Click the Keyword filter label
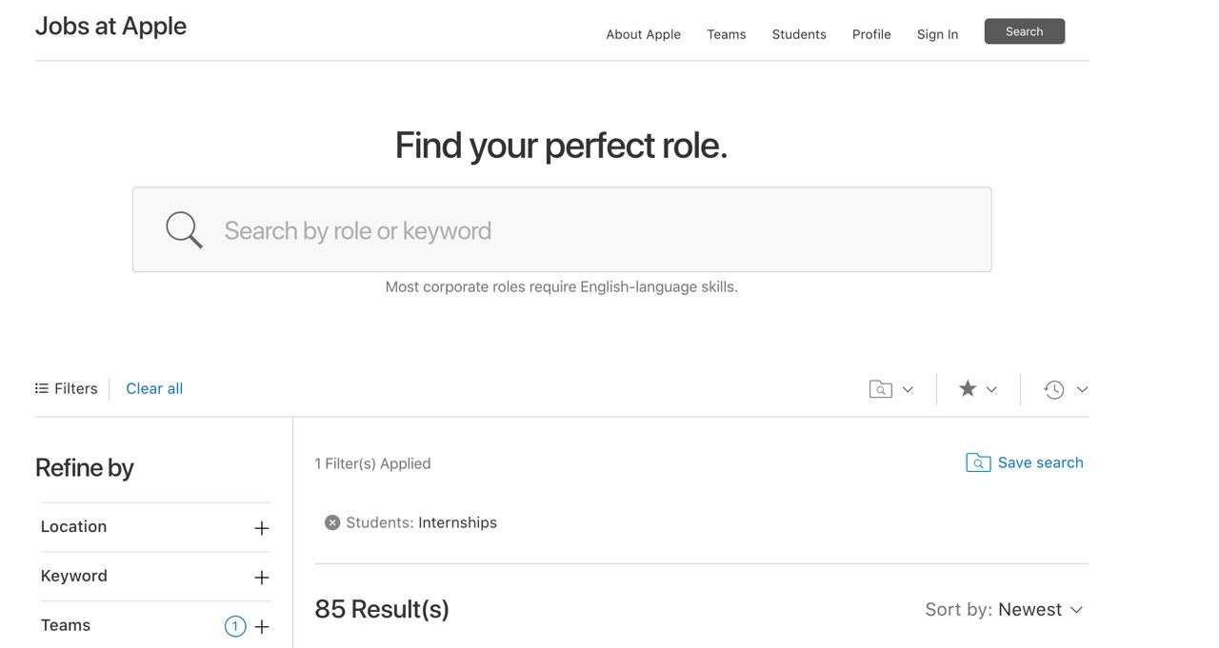Viewport: 1219px width, 648px height. click(x=74, y=576)
